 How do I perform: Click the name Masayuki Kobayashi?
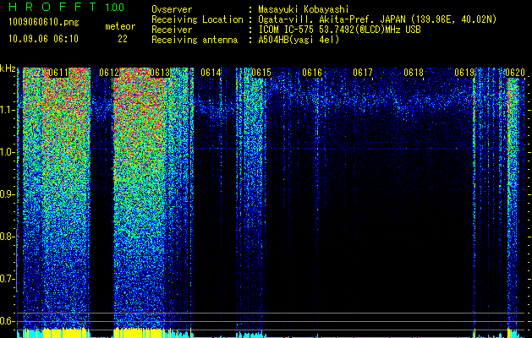[304, 9]
